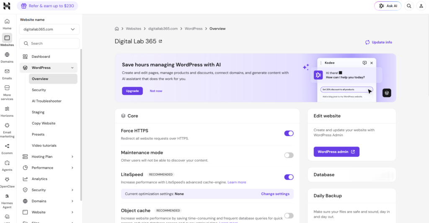Click the Kodee avatar icon in chat
The image size is (429, 223).
(318, 75)
